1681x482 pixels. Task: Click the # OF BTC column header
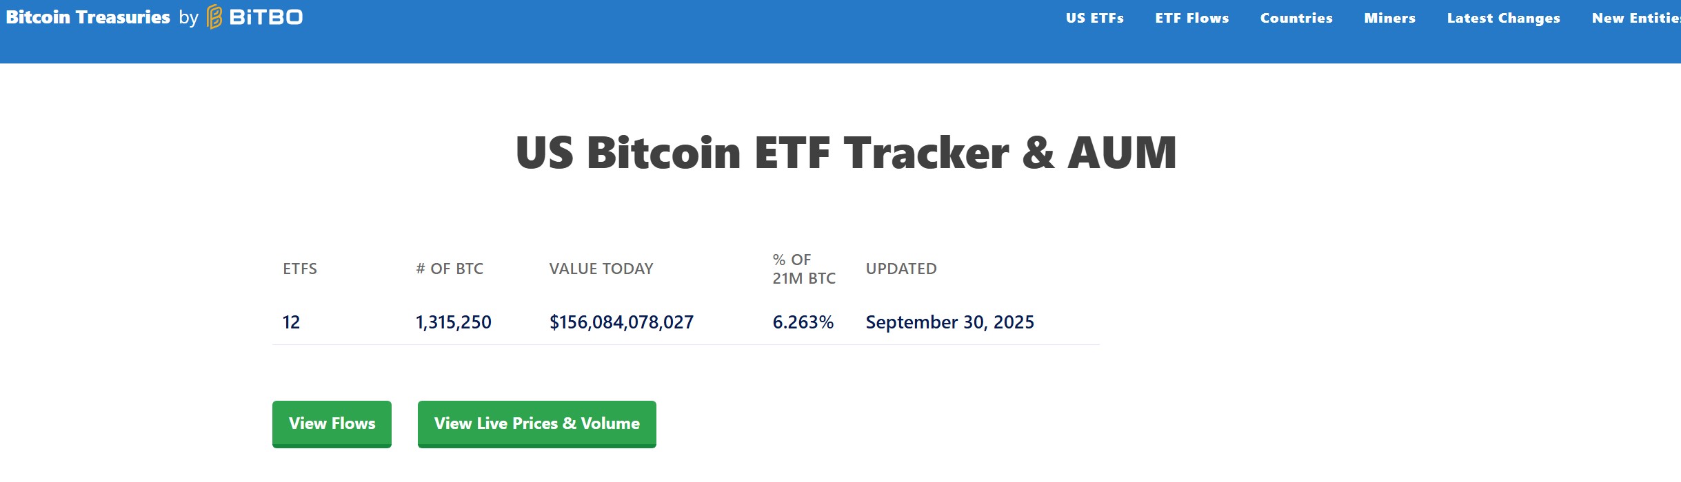click(449, 269)
